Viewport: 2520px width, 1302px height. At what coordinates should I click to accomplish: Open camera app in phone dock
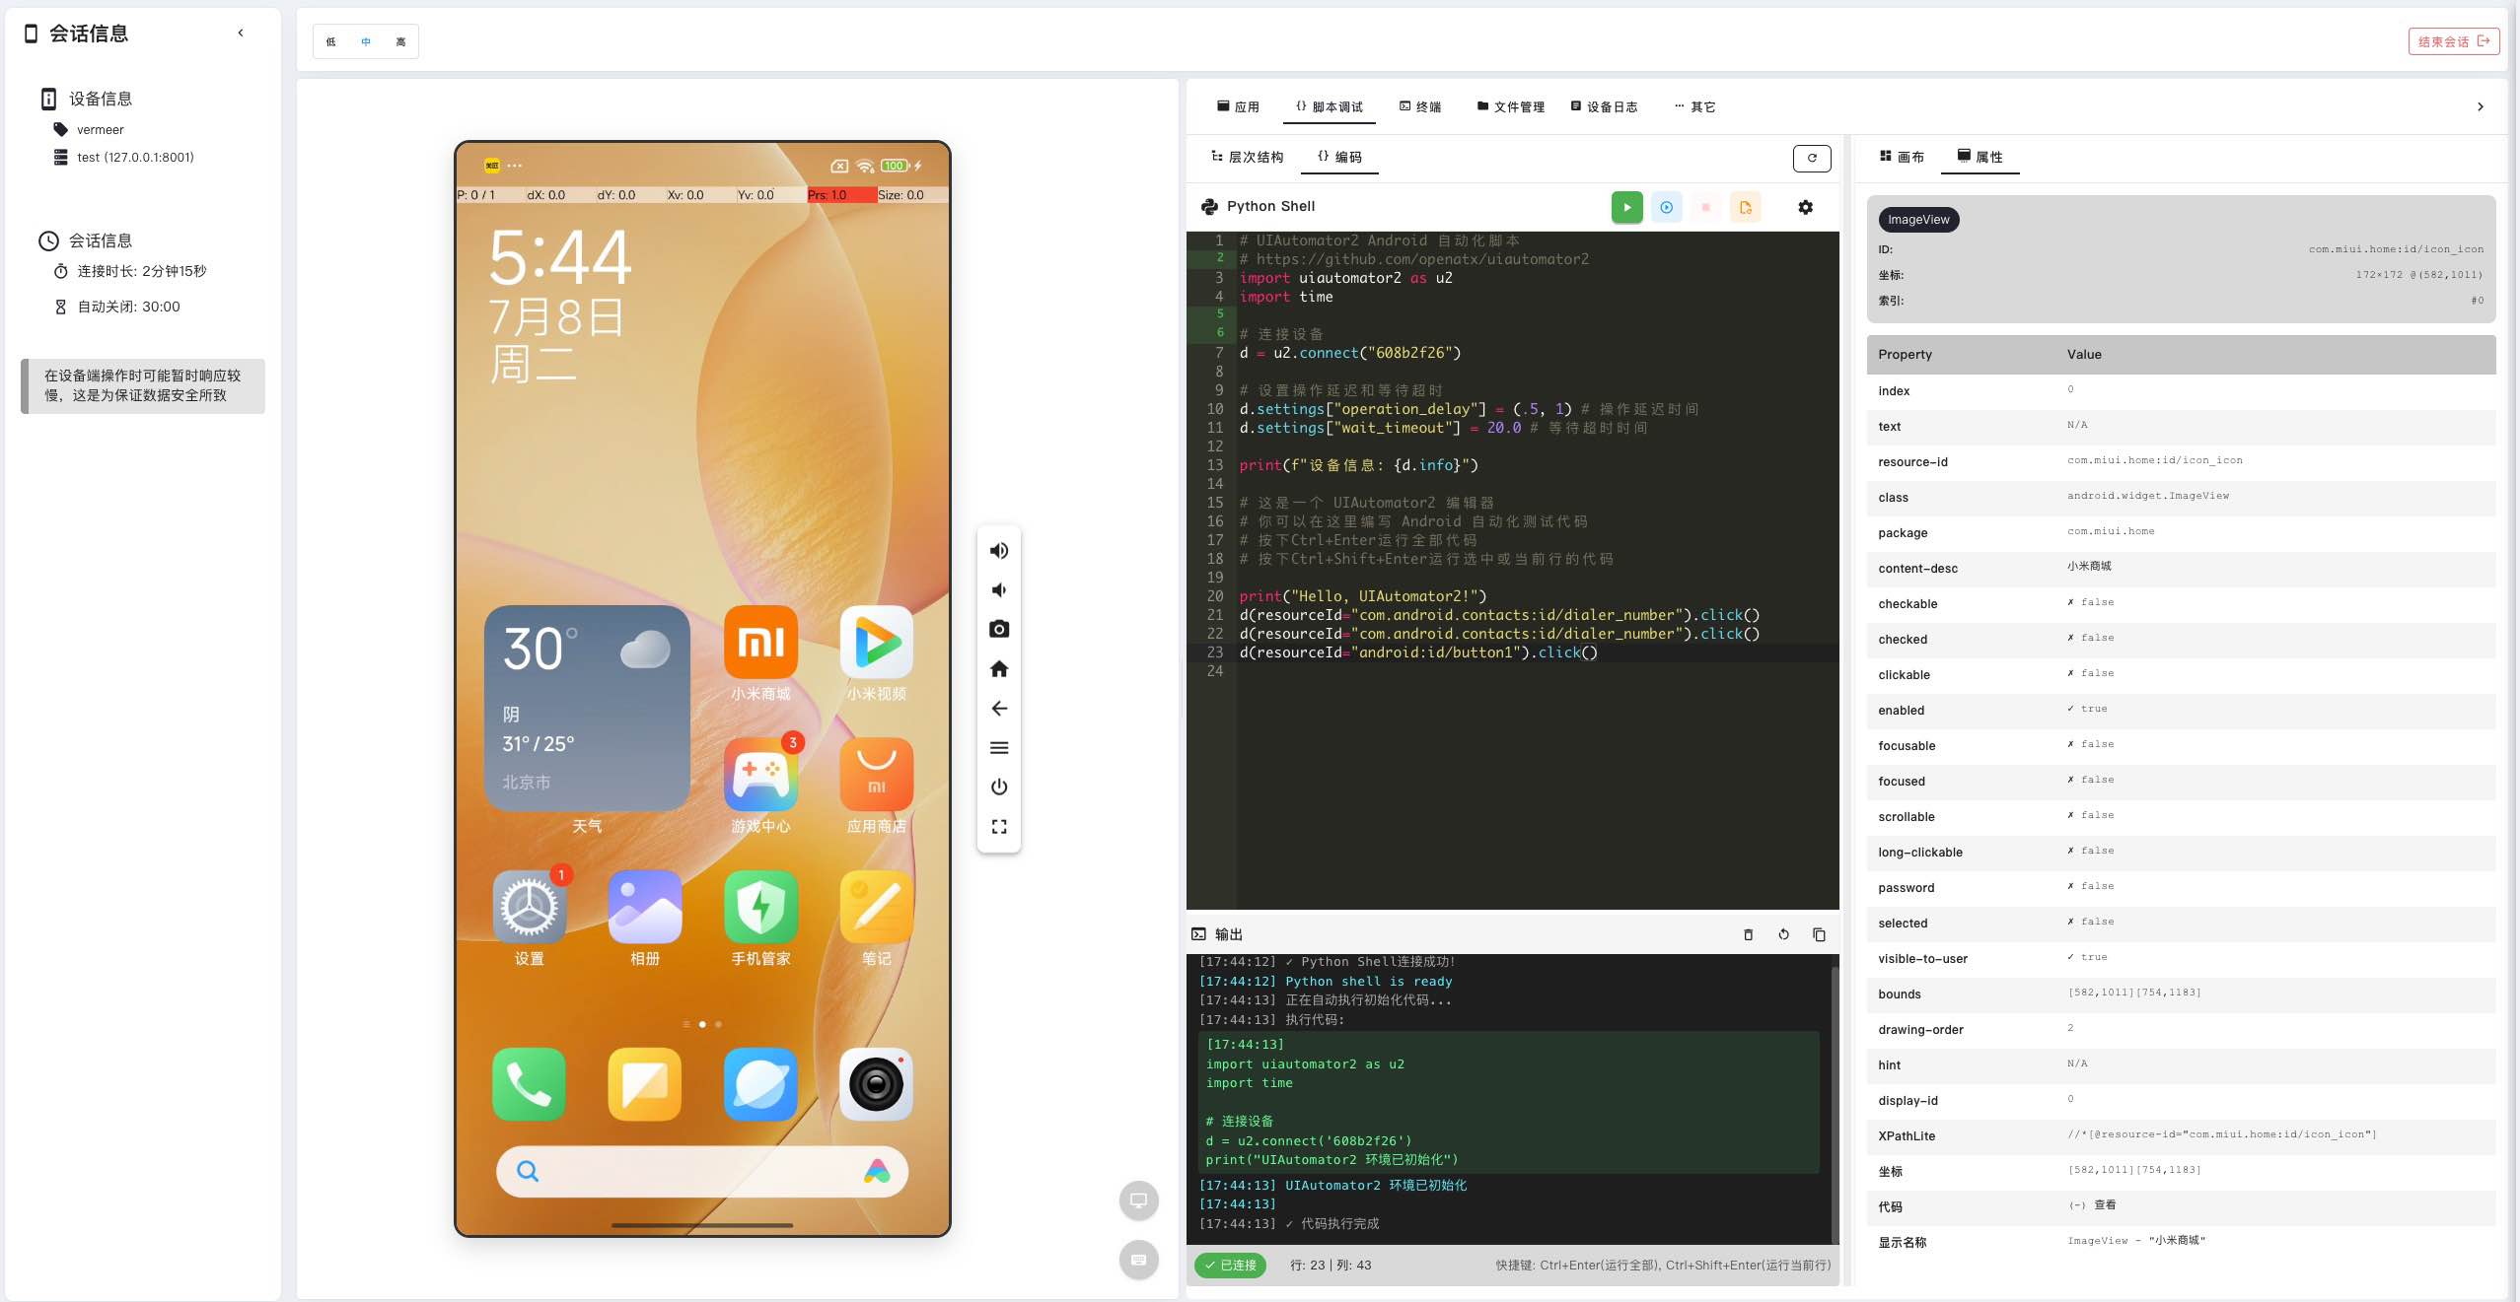coord(876,1084)
